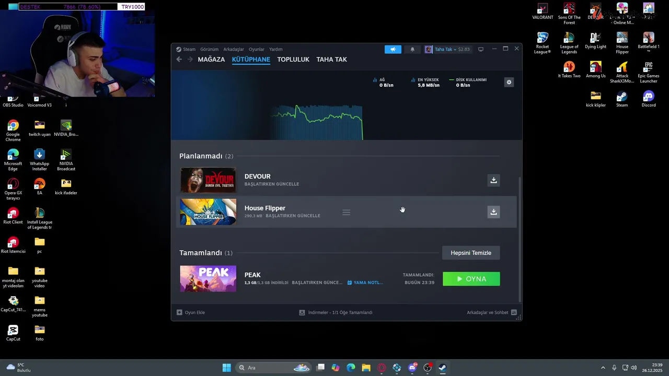Select the CapCut desktop icon
Image resolution: width=669 pixels, height=376 pixels.
tap(13, 333)
